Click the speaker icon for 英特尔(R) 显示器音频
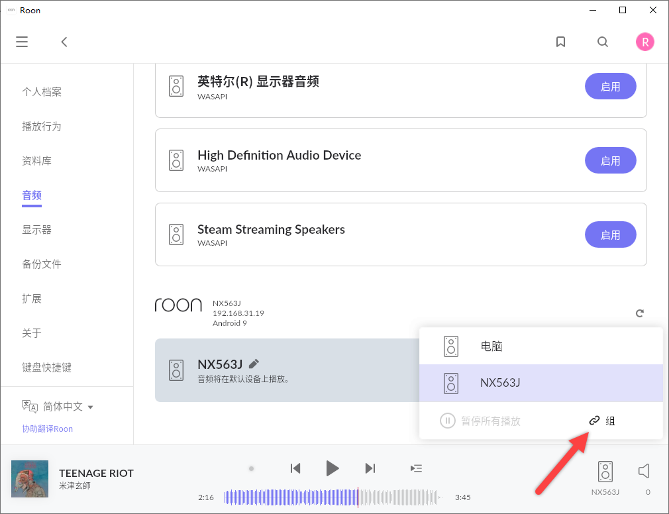Image resolution: width=669 pixels, height=514 pixels. 176,86
